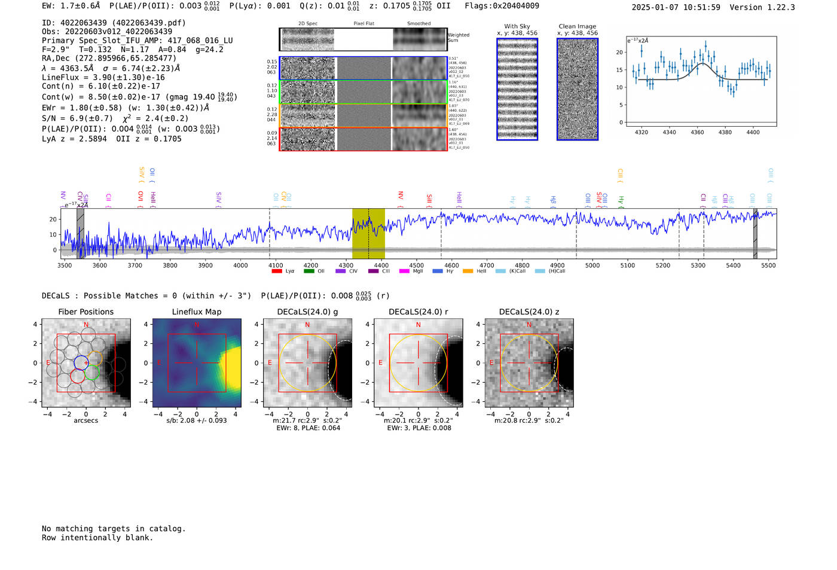Open the DECaLS(24.0) z image
The width and height of the screenshot is (837, 570).
point(529,362)
